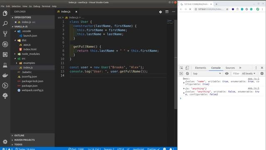Click the Prettier status bar item
Image resolution: width=266 pixels, height=150 pixels.
153,149
